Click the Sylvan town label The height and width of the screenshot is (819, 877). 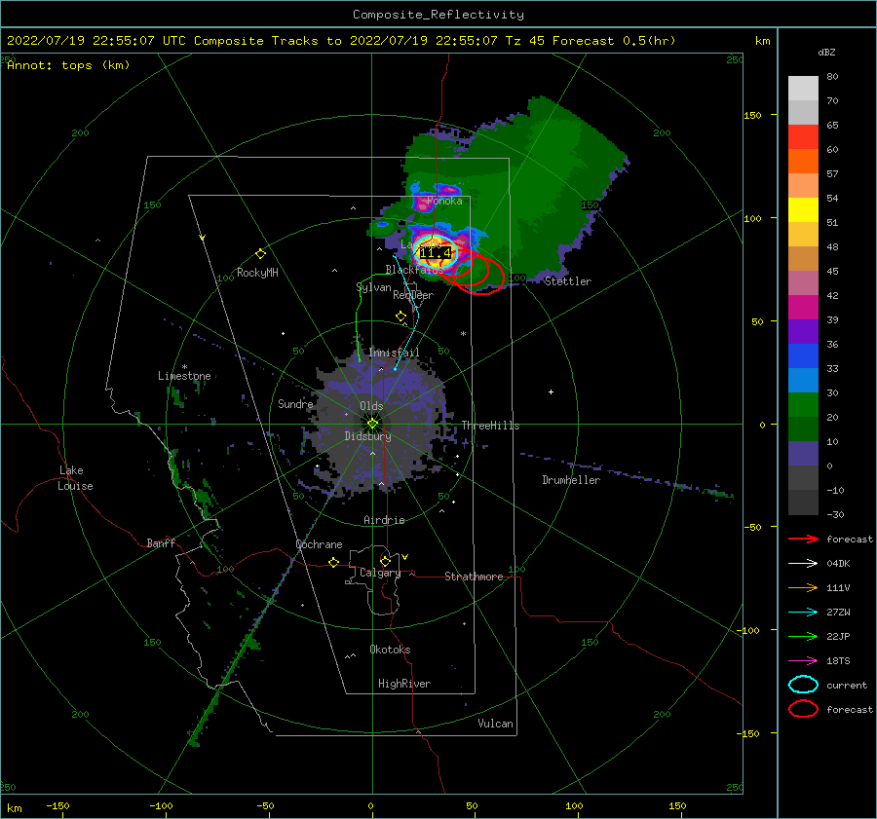point(373,287)
